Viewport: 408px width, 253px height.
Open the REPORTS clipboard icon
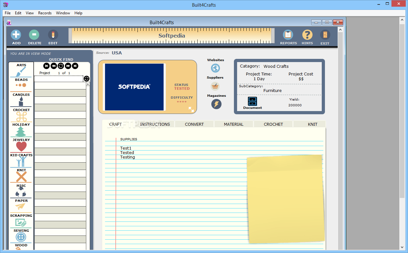point(288,35)
